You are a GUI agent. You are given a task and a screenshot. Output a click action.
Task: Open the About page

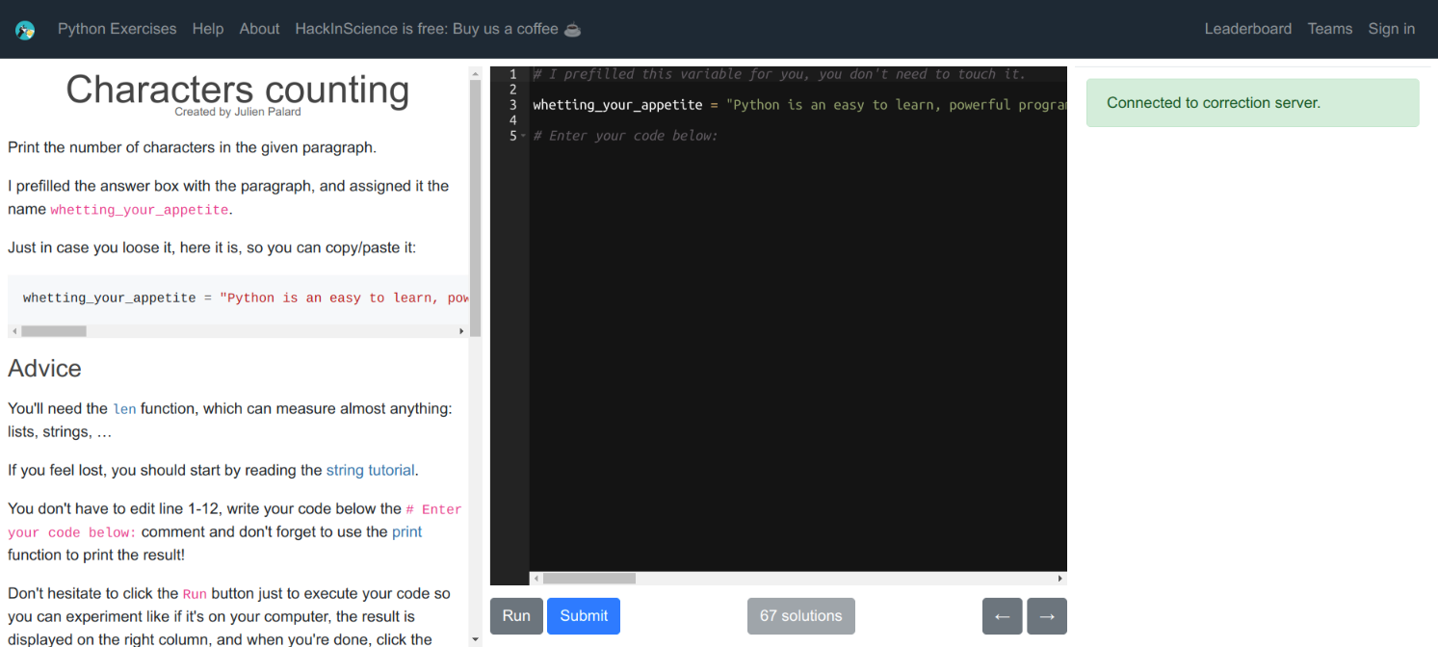click(259, 29)
